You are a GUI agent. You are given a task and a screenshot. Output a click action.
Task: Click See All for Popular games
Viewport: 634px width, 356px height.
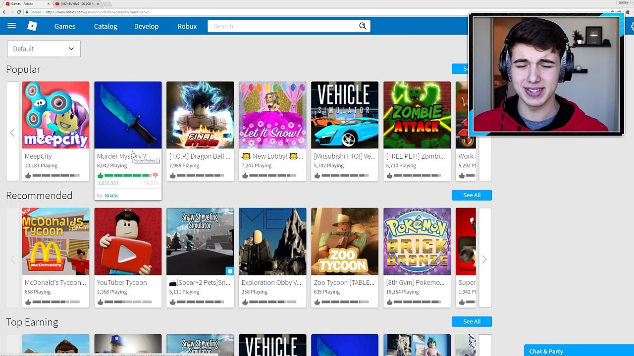click(x=460, y=69)
